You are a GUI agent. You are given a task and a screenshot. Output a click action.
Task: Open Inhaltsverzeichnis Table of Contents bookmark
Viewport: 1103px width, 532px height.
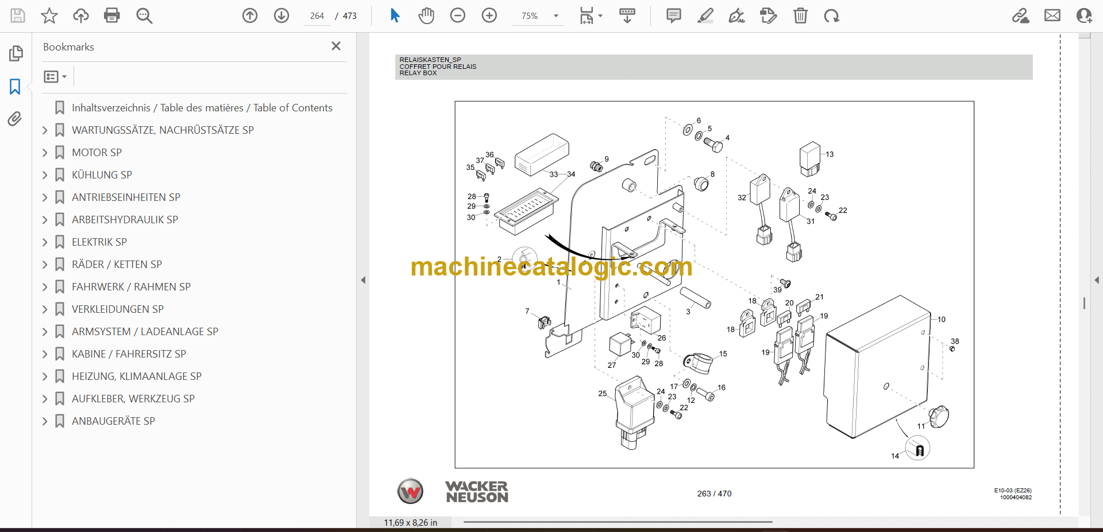(x=202, y=108)
